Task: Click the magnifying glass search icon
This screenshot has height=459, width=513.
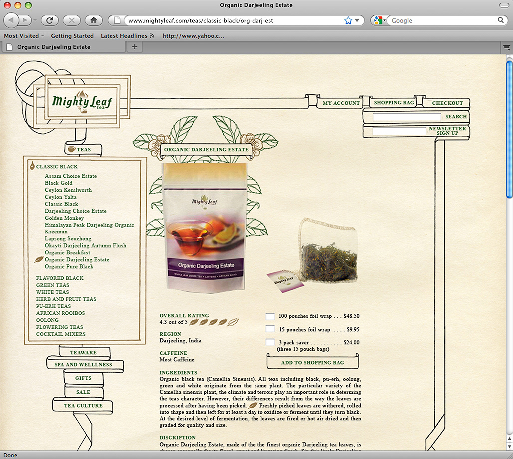Action: pos(501,20)
